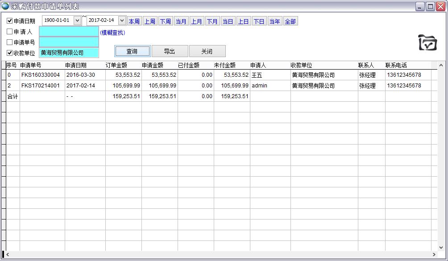Select the 本周 date shortcut
Image resolution: width=448 pixels, height=261 pixels.
coord(134,21)
